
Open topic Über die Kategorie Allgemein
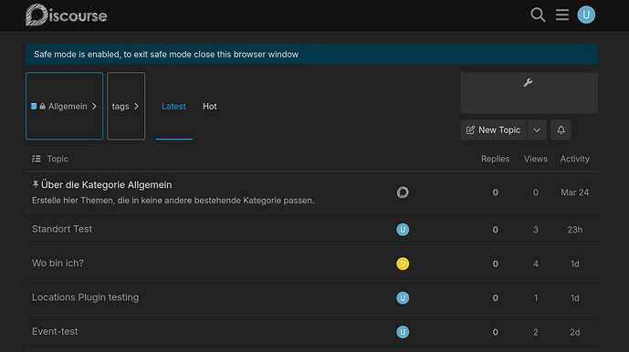point(106,185)
